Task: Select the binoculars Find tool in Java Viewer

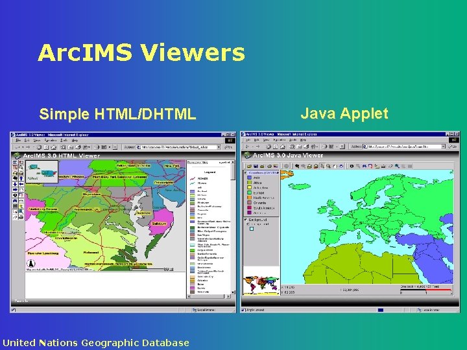Action: pyautogui.click(x=365, y=166)
